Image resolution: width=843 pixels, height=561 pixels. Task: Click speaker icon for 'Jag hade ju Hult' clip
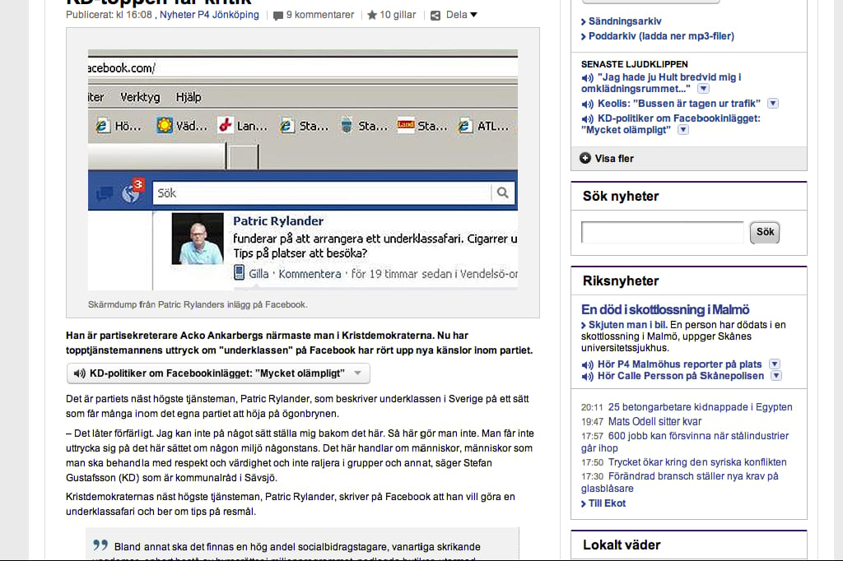pyautogui.click(x=587, y=78)
